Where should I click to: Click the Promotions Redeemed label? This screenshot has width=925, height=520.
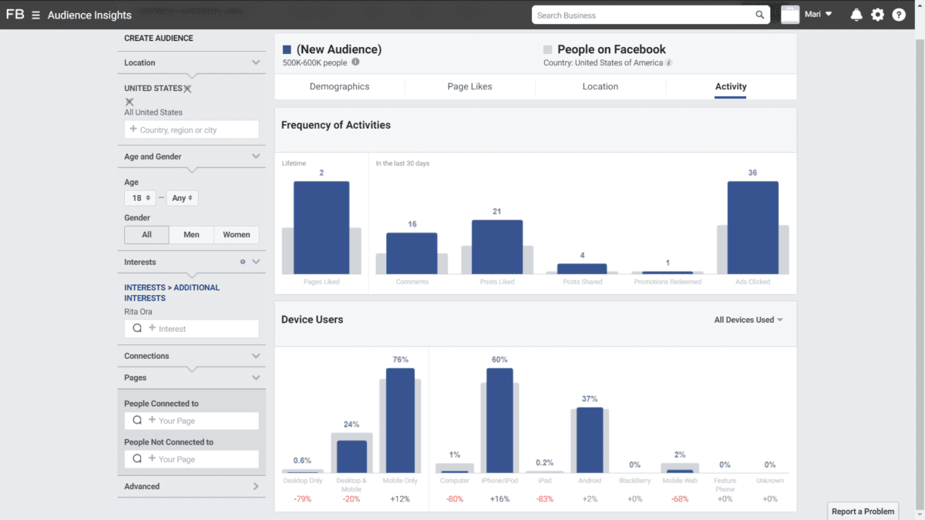click(x=668, y=282)
